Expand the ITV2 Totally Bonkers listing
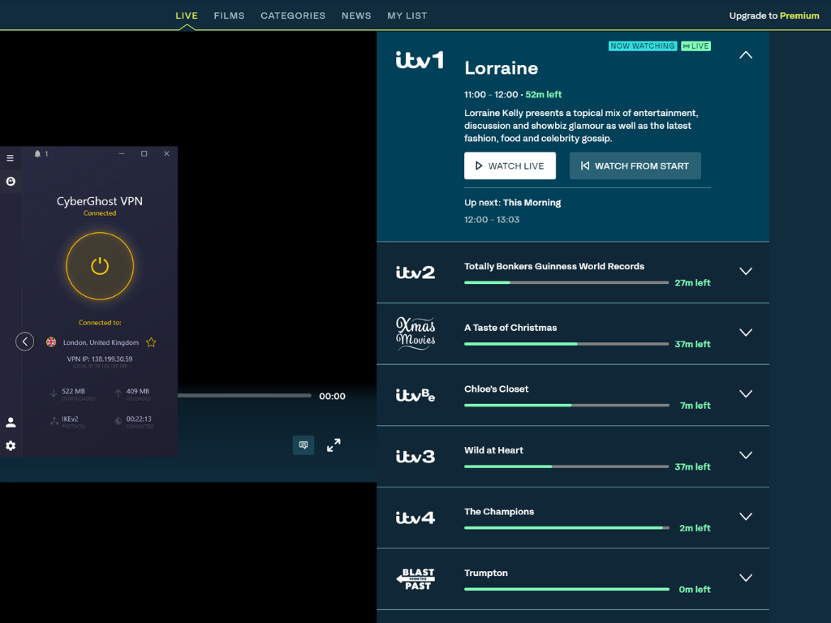 pos(745,272)
